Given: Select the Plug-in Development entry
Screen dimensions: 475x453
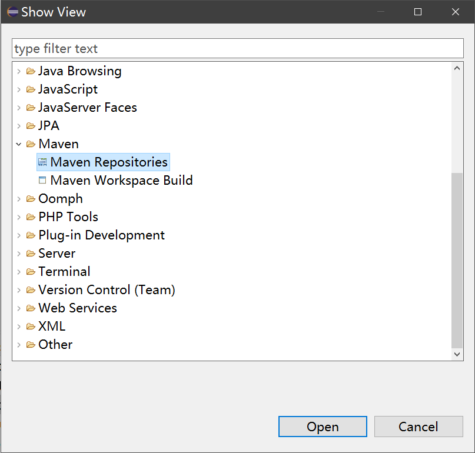Looking at the screenshot, I should (101, 235).
